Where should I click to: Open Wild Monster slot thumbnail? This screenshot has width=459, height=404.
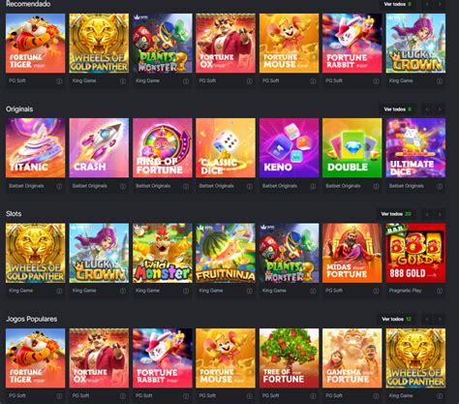point(163,253)
